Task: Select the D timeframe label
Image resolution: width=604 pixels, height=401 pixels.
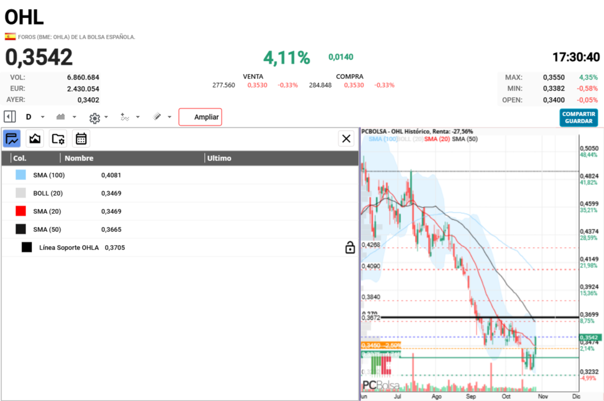Action: point(29,117)
